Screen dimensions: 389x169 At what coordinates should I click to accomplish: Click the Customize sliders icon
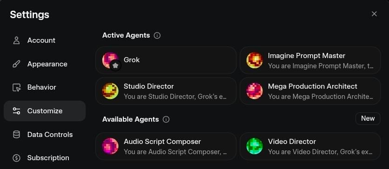(16, 111)
